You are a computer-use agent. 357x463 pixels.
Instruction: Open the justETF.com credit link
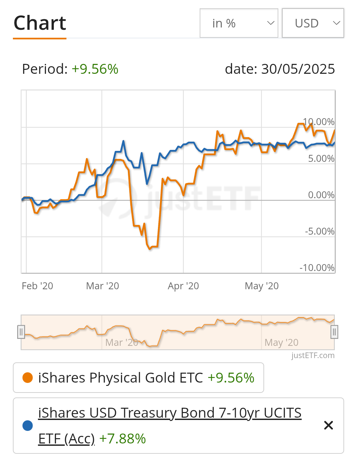[x=313, y=355]
